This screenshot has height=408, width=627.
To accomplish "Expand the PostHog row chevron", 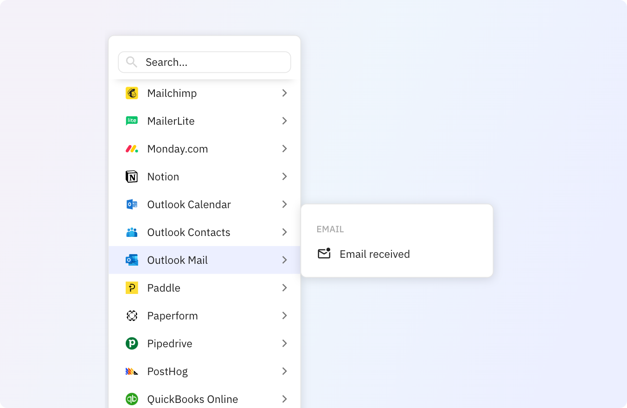I will coord(285,371).
